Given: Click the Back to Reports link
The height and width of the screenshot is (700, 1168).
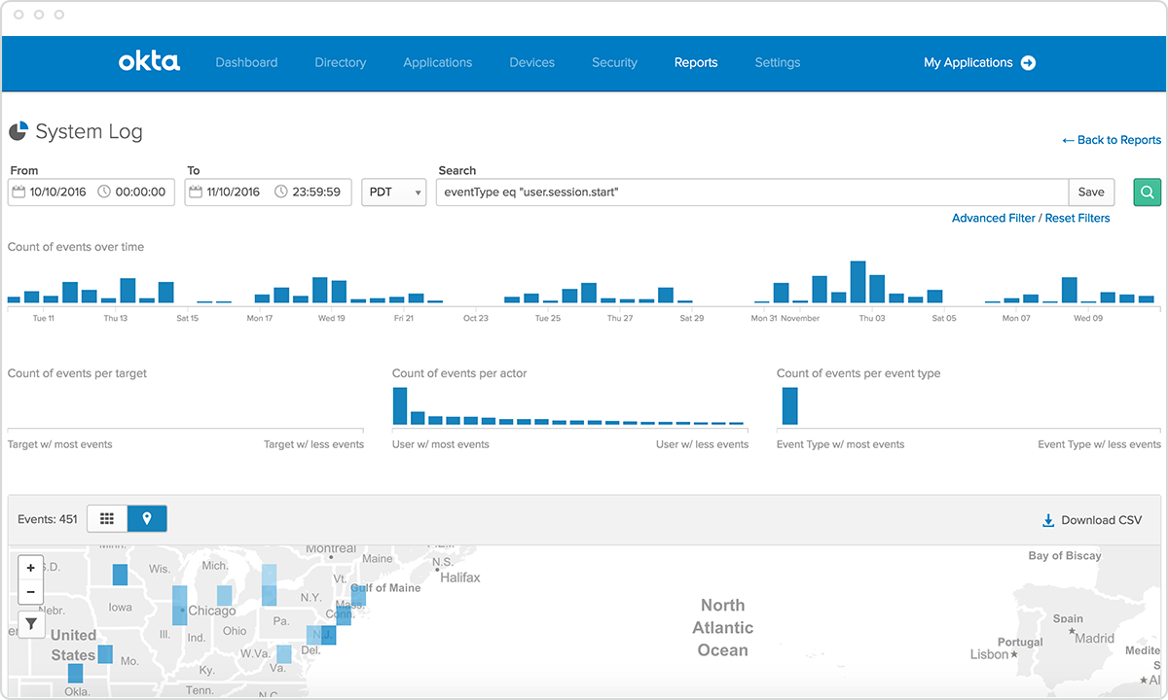Looking at the screenshot, I should click(x=1112, y=140).
